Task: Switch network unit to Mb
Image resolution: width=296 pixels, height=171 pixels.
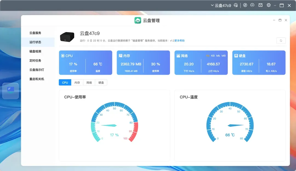Action: point(218,56)
